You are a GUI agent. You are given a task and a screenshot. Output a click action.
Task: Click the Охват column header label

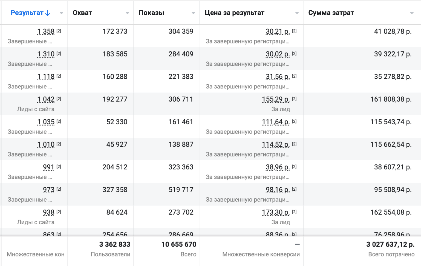pyautogui.click(x=82, y=13)
